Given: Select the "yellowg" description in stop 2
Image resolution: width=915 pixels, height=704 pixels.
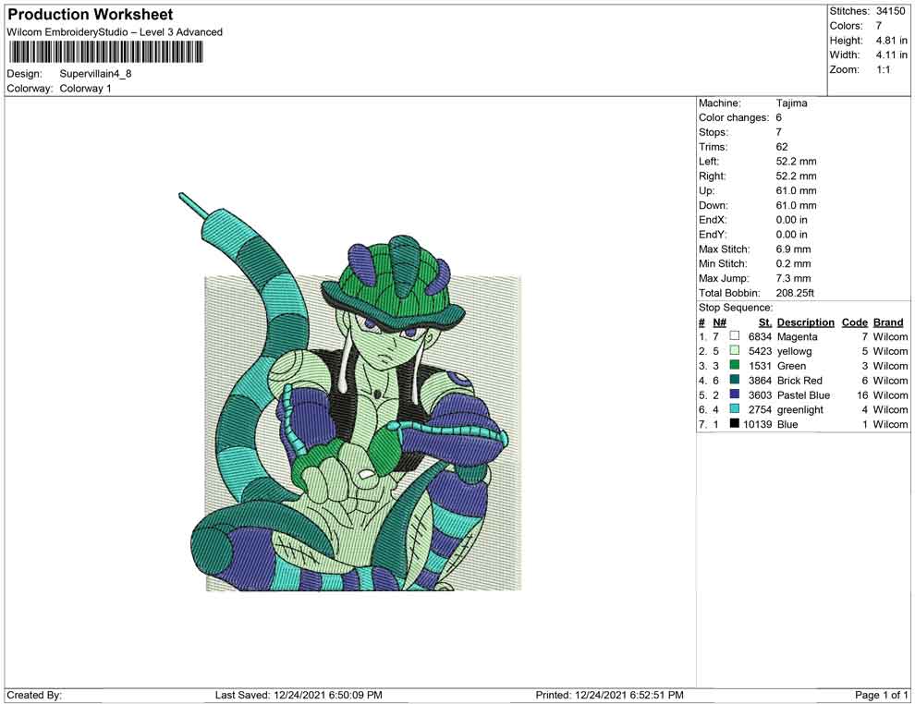Looking at the screenshot, I should [x=795, y=351].
